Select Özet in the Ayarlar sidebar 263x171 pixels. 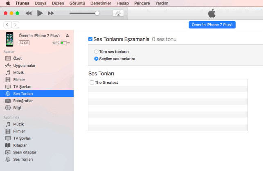37,59
